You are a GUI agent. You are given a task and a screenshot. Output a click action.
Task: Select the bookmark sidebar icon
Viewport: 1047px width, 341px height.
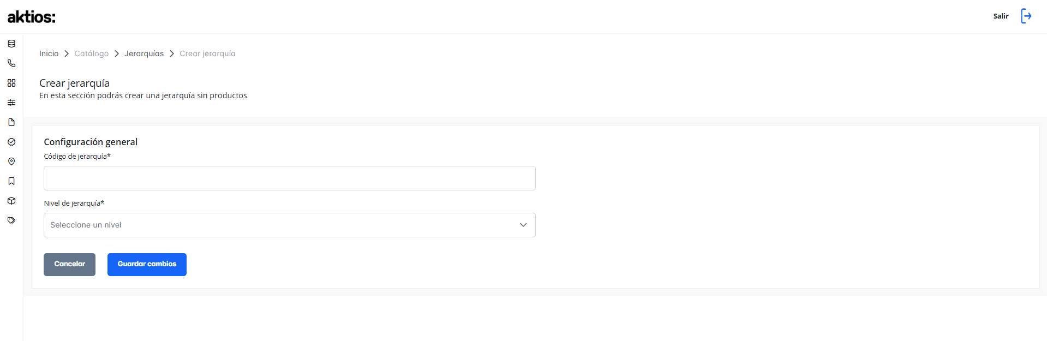[x=11, y=181]
